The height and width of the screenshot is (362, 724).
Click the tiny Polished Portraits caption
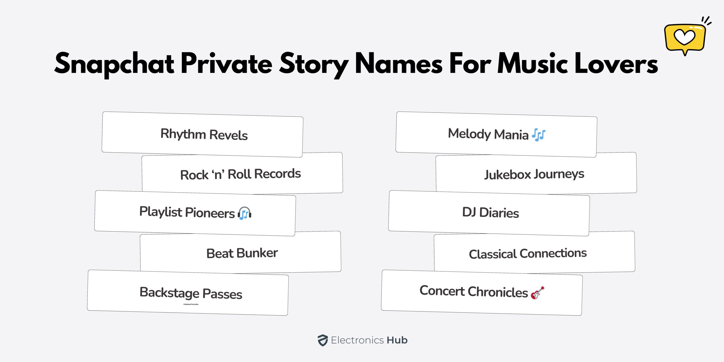pyautogui.click(x=191, y=304)
